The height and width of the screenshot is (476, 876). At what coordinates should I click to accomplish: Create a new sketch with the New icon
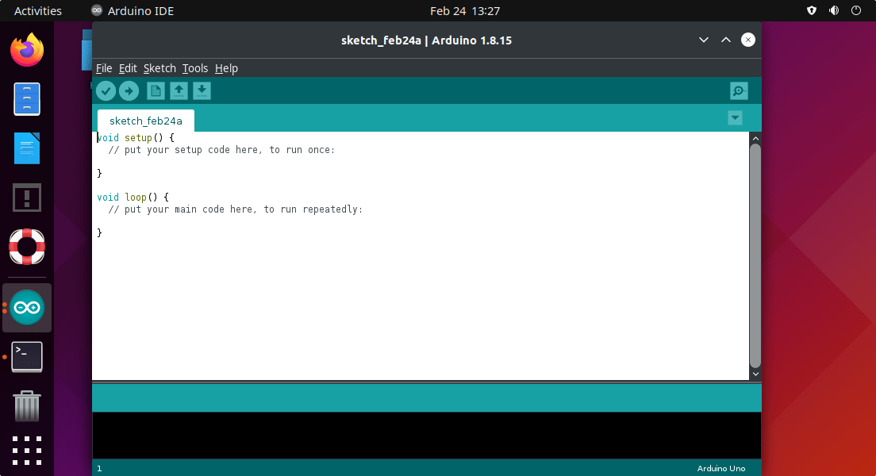156,91
